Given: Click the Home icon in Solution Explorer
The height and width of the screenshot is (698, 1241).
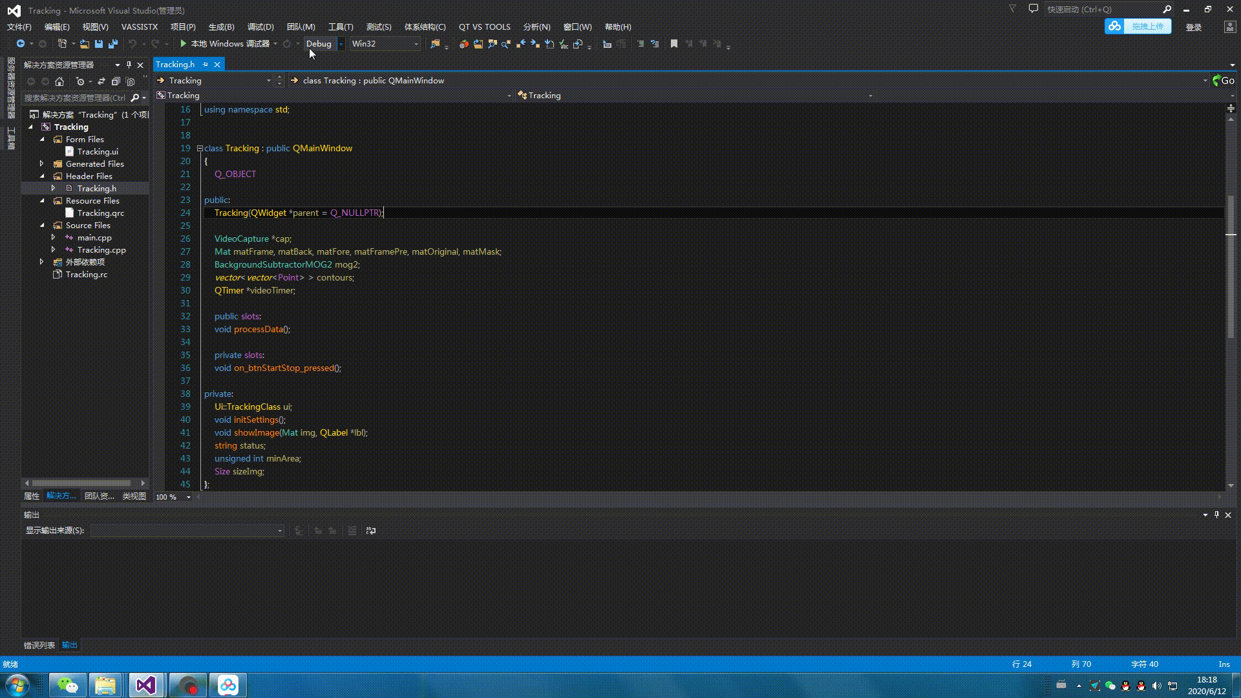Looking at the screenshot, I should click(59, 81).
